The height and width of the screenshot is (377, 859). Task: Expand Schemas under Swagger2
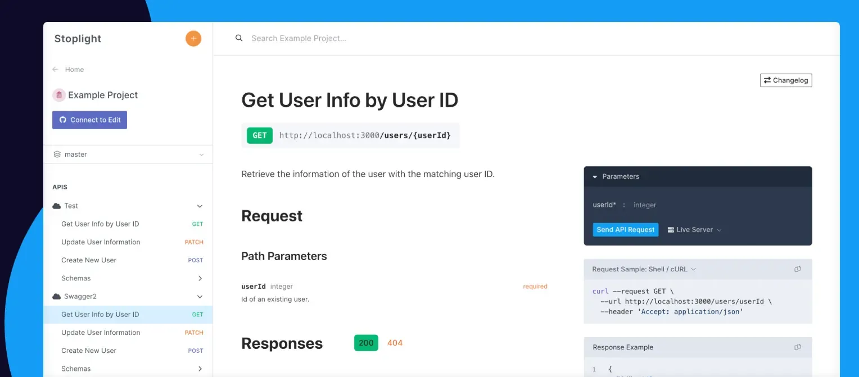point(200,369)
